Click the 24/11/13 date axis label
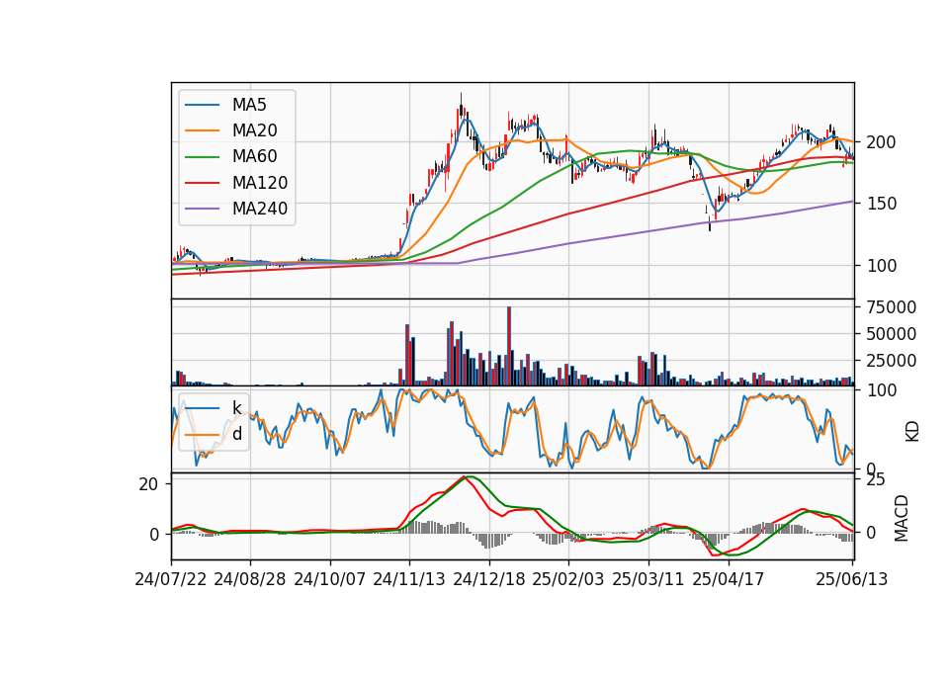The image size is (949, 682). coord(409,580)
